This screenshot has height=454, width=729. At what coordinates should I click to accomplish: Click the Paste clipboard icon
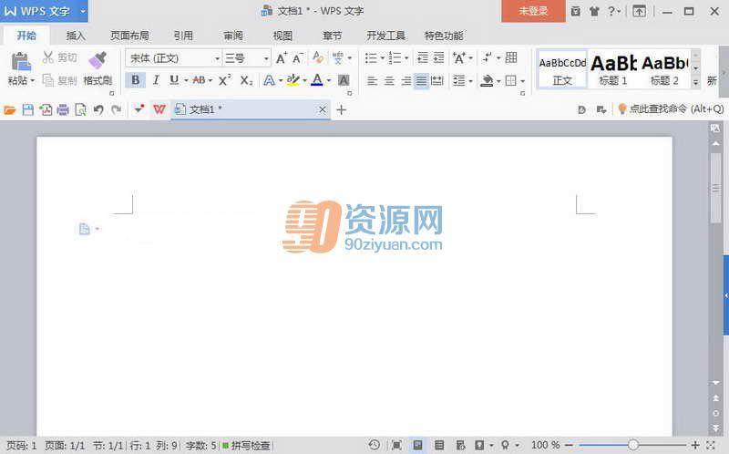[21, 61]
